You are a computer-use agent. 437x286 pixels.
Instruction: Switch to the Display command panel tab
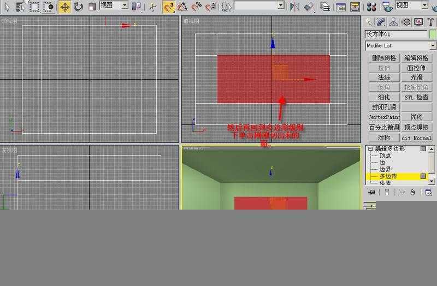pyautogui.click(x=418, y=22)
